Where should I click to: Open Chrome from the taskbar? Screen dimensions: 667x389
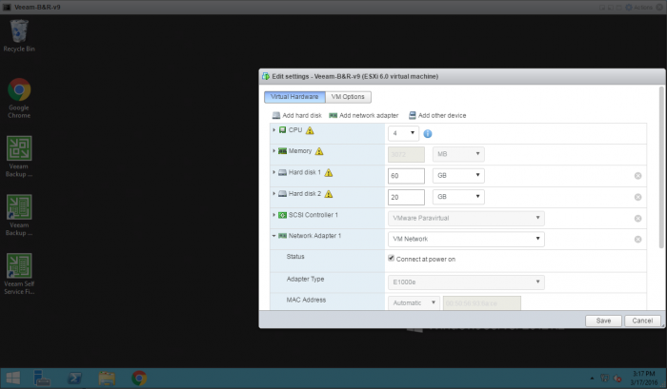point(139,378)
